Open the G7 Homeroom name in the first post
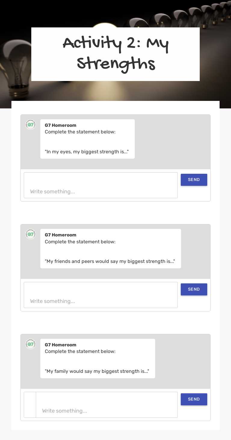Image resolution: width=231 pixels, height=440 pixels. coord(60,125)
